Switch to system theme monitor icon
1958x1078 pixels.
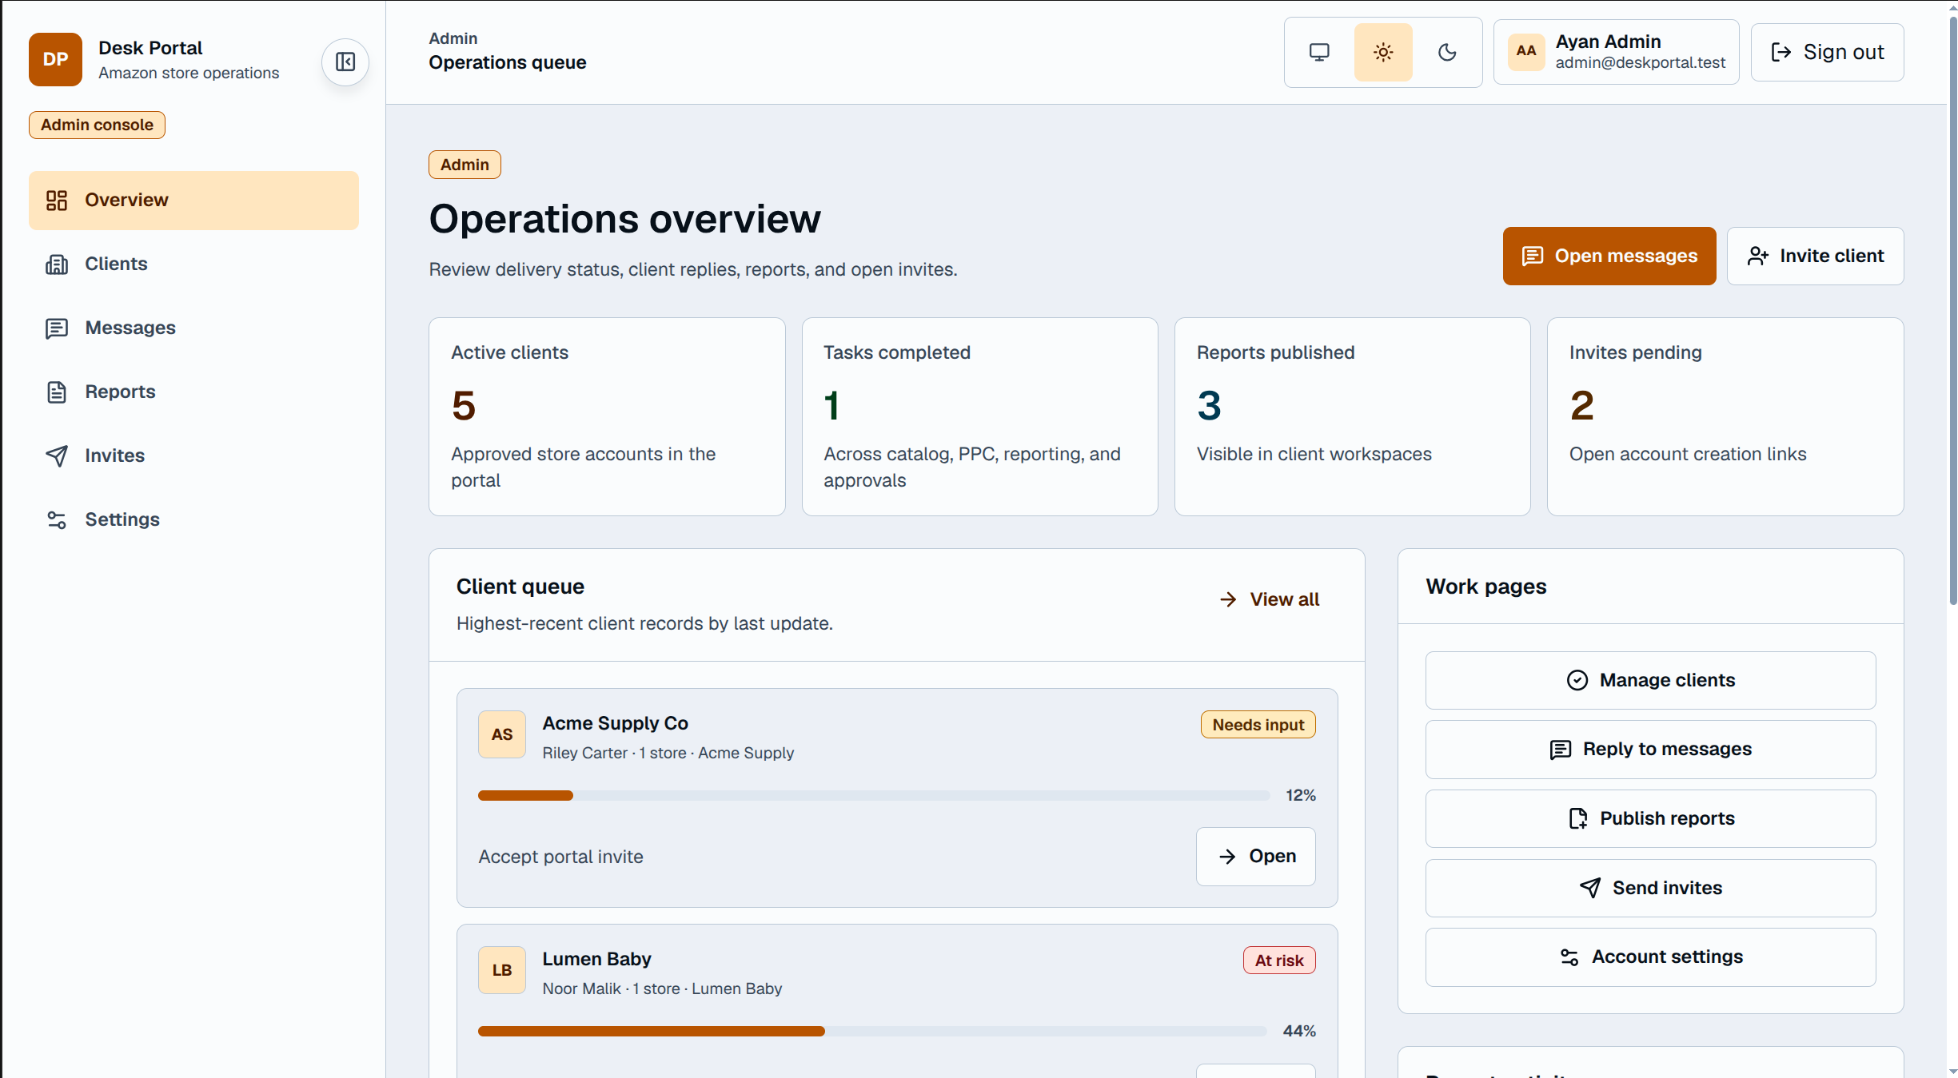[1319, 53]
